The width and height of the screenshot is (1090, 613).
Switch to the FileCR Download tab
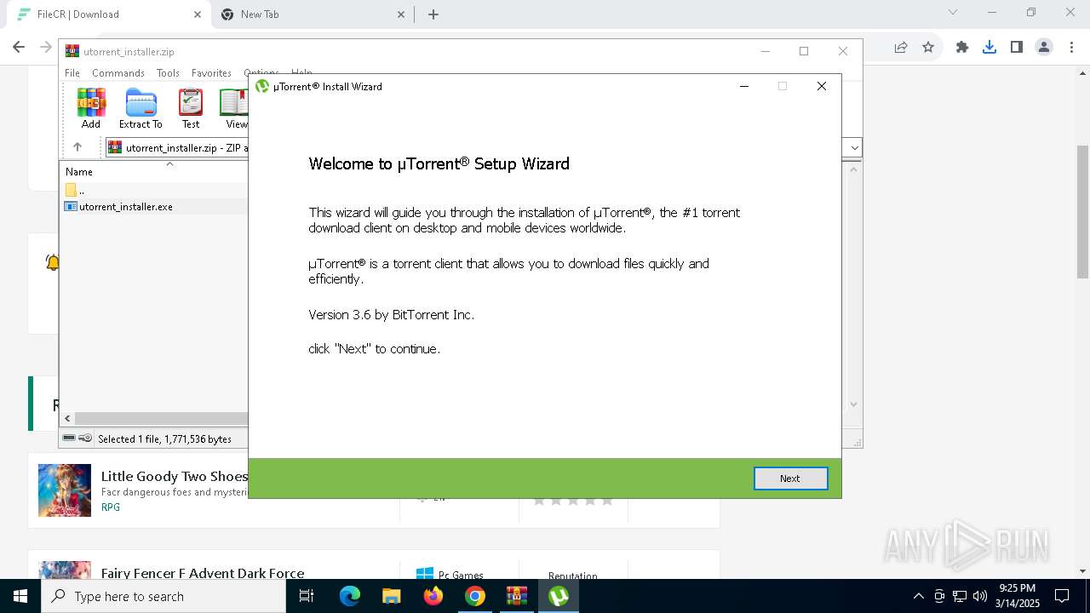tap(106, 14)
